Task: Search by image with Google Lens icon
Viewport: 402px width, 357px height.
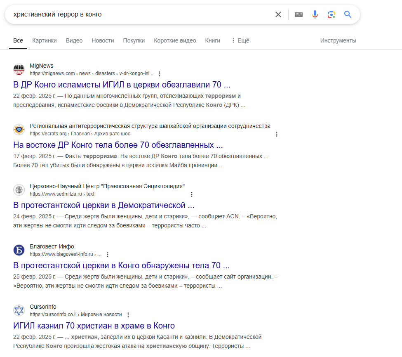Action: point(331,14)
